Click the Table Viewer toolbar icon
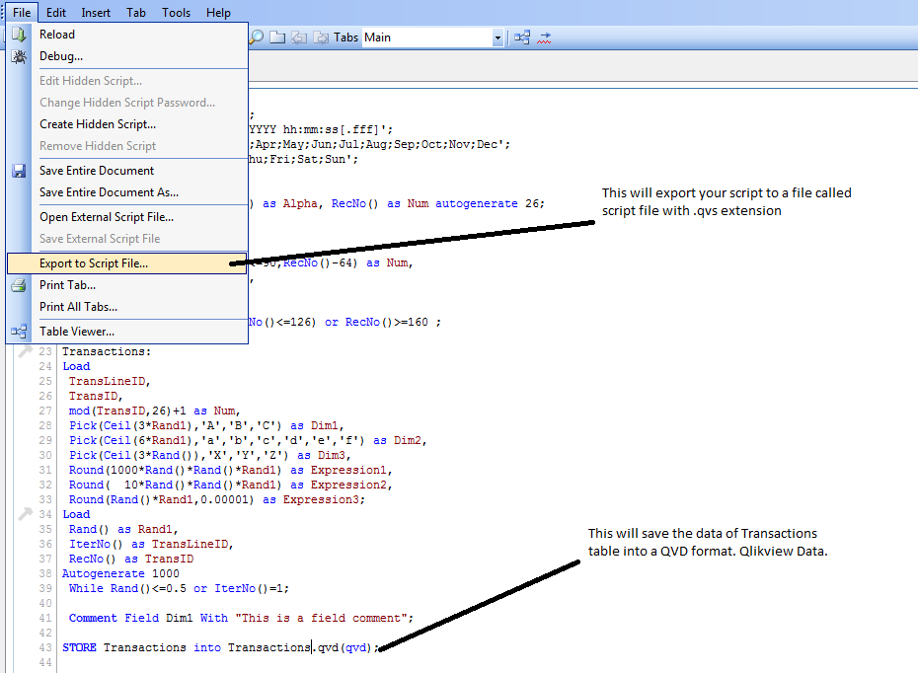The image size is (918, 673). (x=522, y=37)
